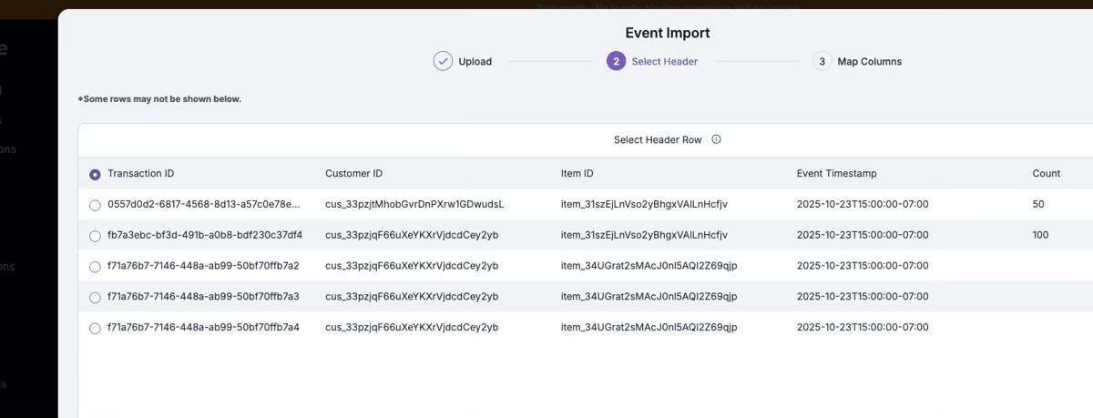Choose the row ending in 50bf70ffb7a2
This screenshot has height=418, width=1093.
click(x=95, y=267)
